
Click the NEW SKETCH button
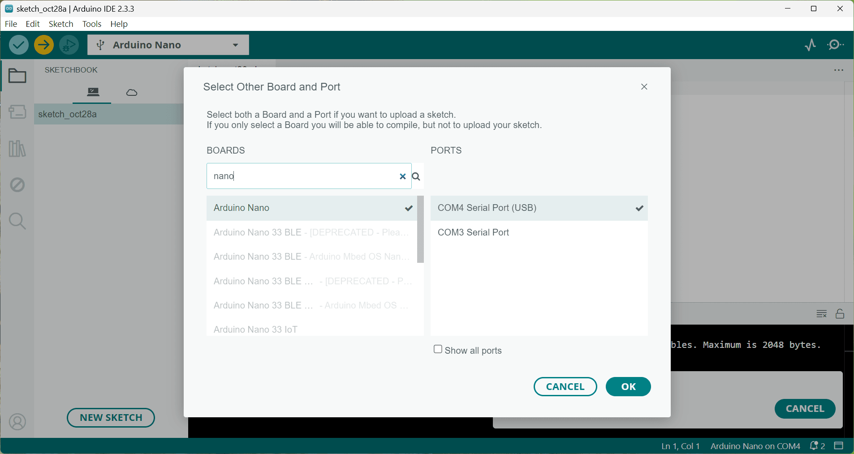coord(111,418)
